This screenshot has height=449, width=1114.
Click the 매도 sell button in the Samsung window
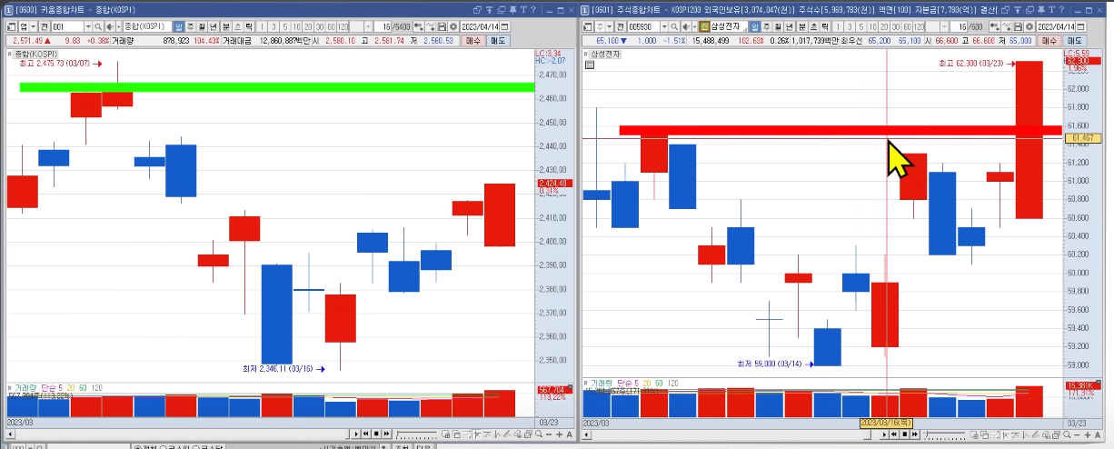[x=1075, y=41]
